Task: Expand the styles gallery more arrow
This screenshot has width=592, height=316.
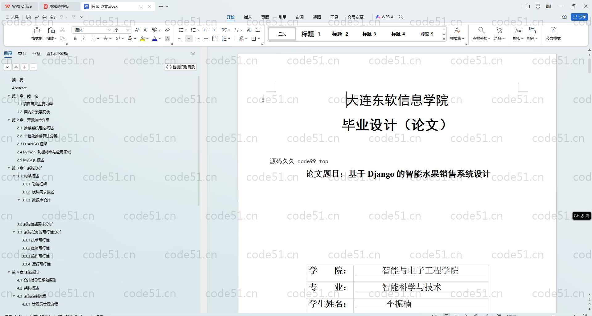Action: (444, 39)
